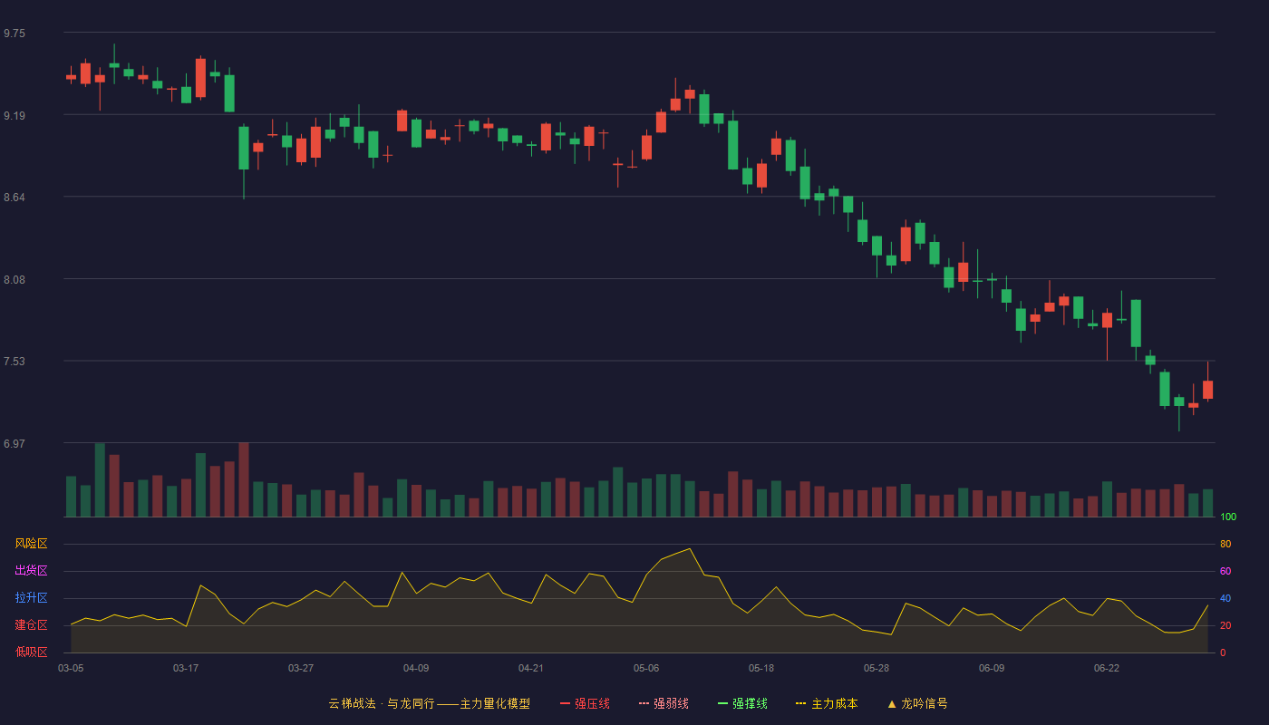1269x725 pixels.
Task: Click the 低吸区 zone label
Action: pos(31,652)
